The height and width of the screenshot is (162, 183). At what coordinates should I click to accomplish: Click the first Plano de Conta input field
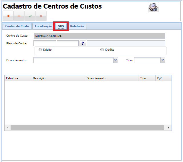click(45, 43)
